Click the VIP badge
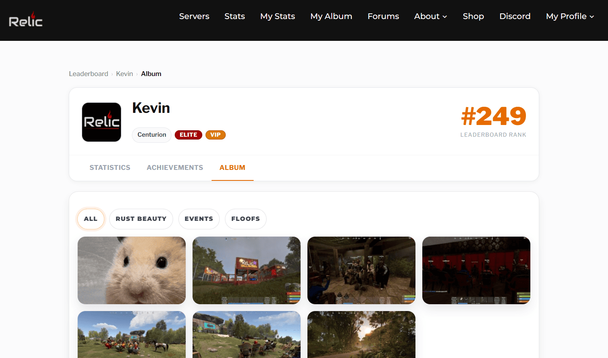The image size is (608, 358). (x=216, y=135)
